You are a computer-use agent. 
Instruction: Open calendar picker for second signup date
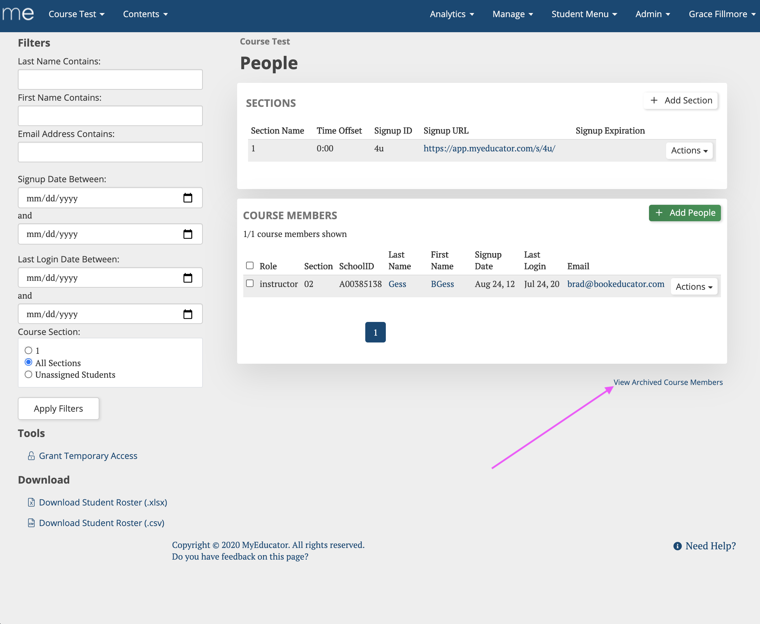click(x=188, y=234)
